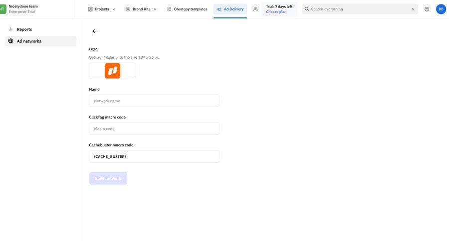
Task: Select Ad networks in the sidebar
Action: 41,41
